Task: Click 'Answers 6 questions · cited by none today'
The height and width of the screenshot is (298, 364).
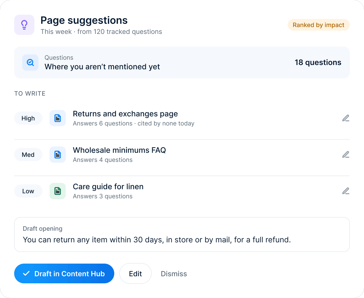Action: pyautogui.click(x=134, y=123)
